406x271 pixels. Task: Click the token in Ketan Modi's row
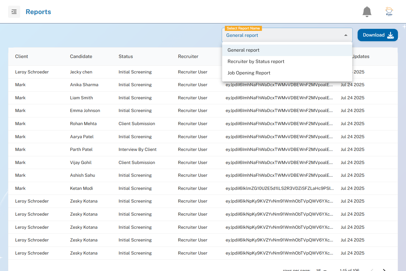point(280,188)
